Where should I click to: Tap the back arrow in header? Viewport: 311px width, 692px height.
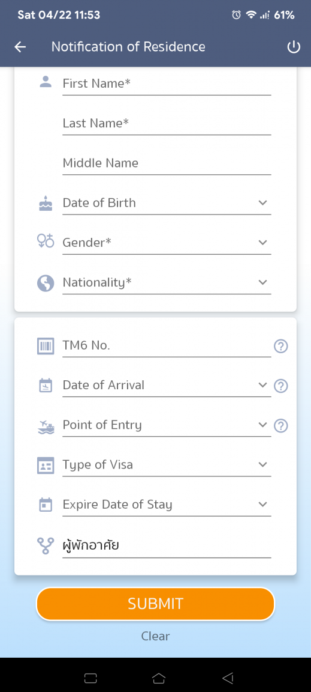[20, 47]
